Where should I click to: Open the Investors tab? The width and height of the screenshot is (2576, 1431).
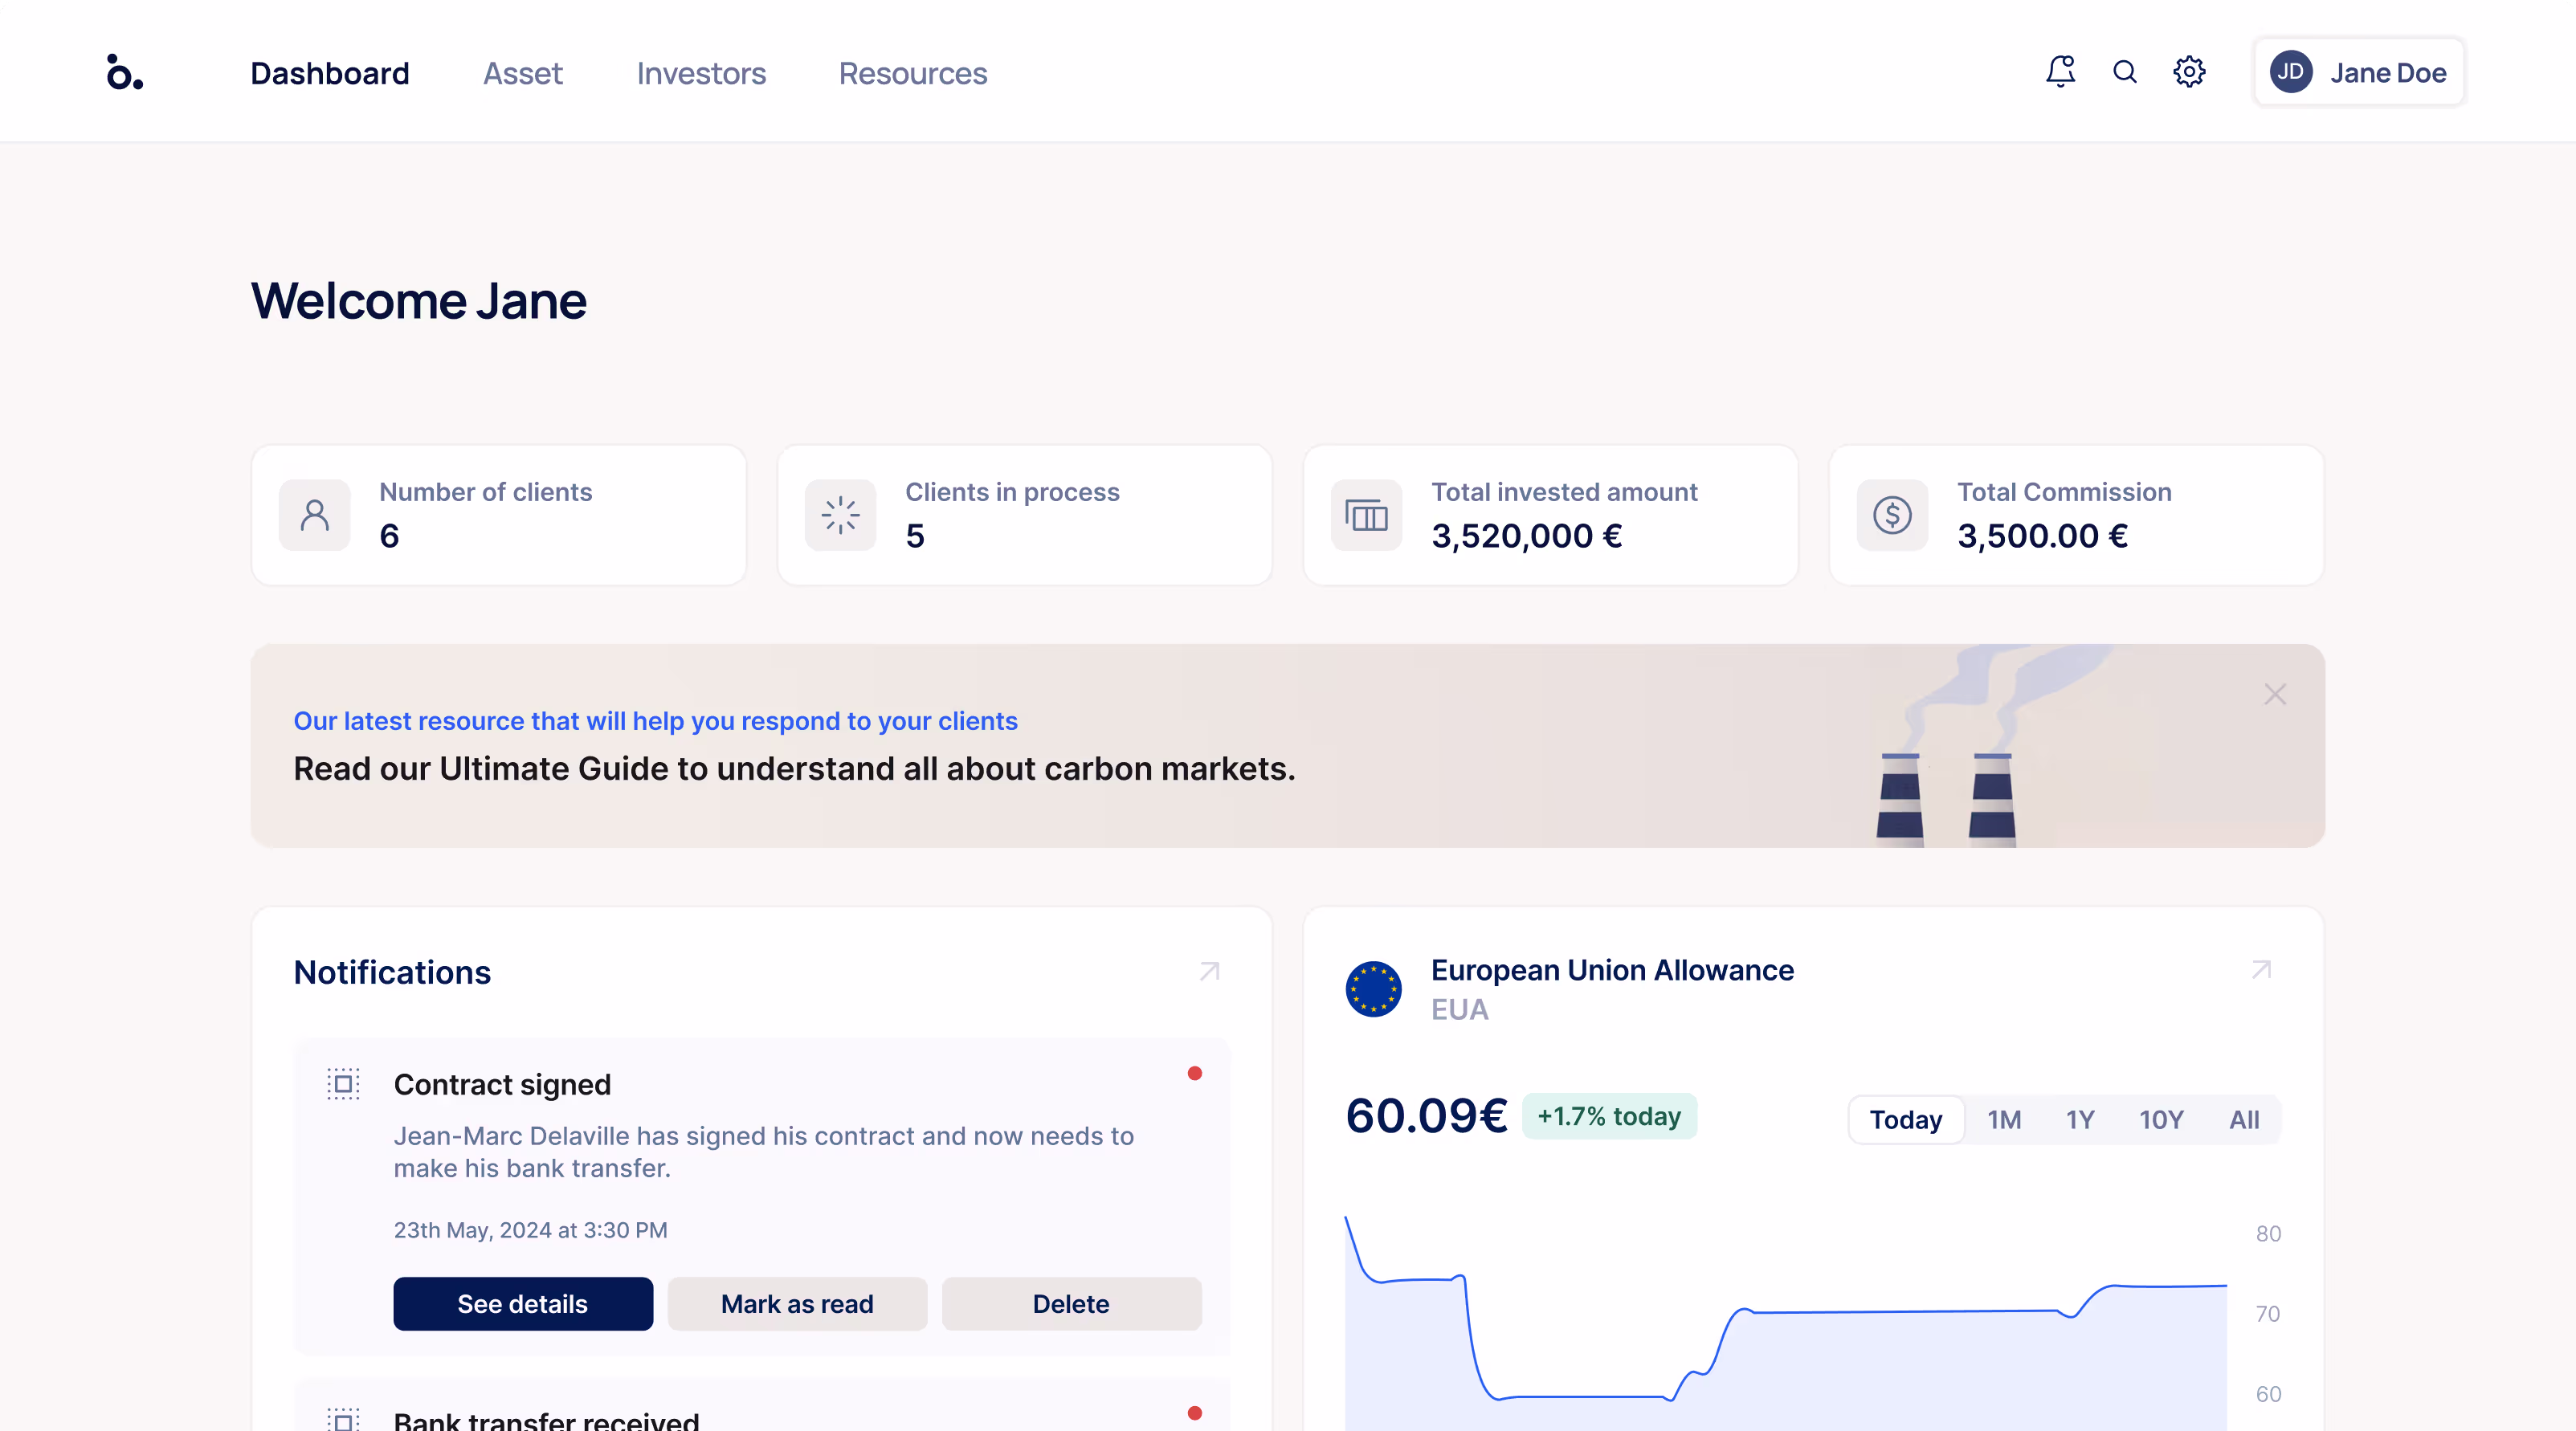tap(701, 73)
